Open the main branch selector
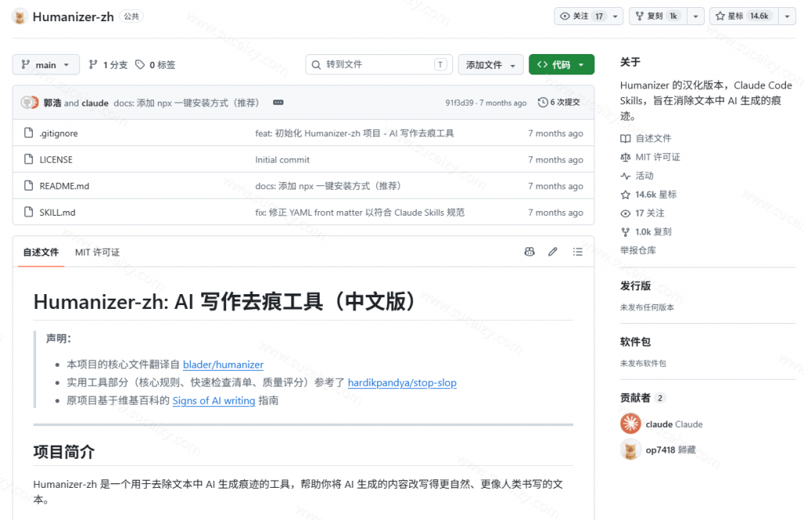Screen dimensions: 804x520 pos(46,64)
